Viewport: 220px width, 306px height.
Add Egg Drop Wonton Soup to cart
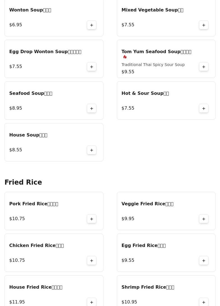coord(92,67)
